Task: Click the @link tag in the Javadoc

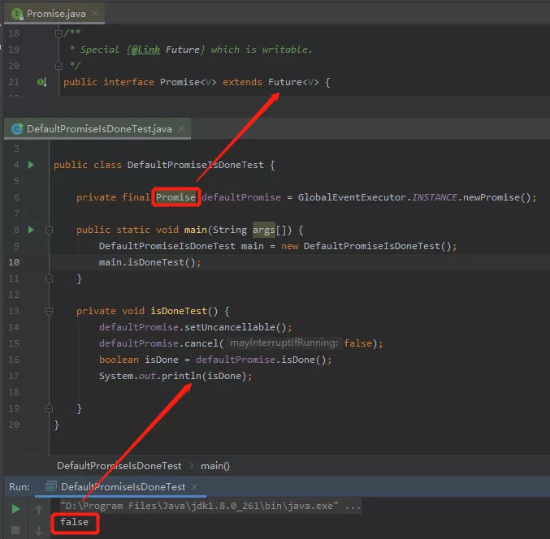Action: [145, 50]
